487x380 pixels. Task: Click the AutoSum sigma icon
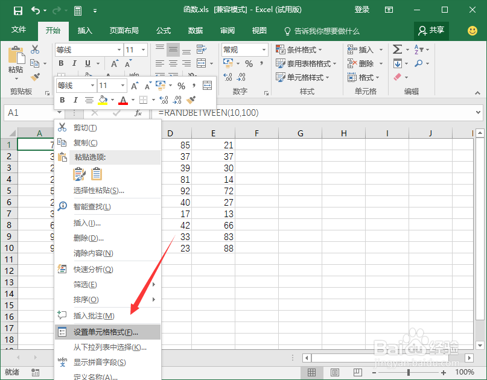[x=397, y=49]
